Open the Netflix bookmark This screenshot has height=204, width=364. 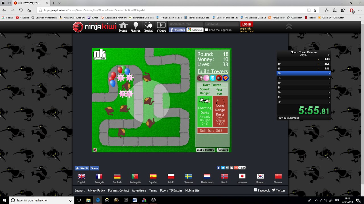[x=310, y=18]
